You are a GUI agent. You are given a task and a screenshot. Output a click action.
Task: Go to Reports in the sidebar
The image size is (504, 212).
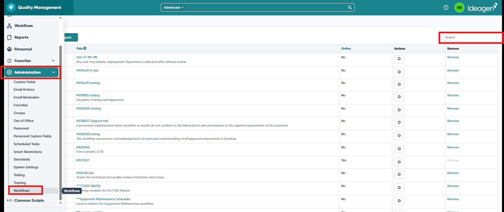pyautogui.click(x=21, y=37)
